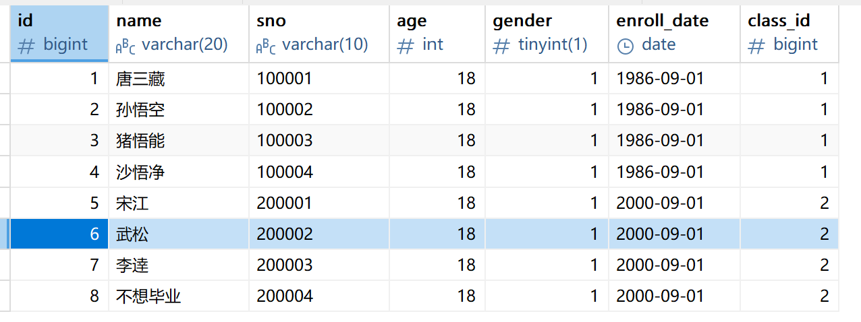Click the varchar type icon under sno
861x322 pixels.
coord(267,46)
